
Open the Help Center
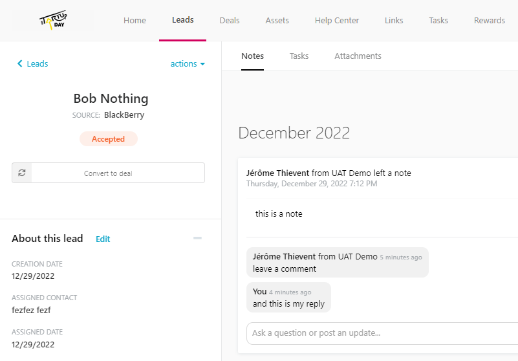point(337,20)
